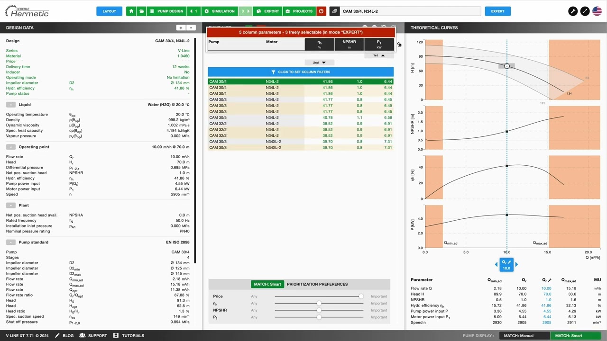Collapse the Pump standard section

[x=10, y=242]
